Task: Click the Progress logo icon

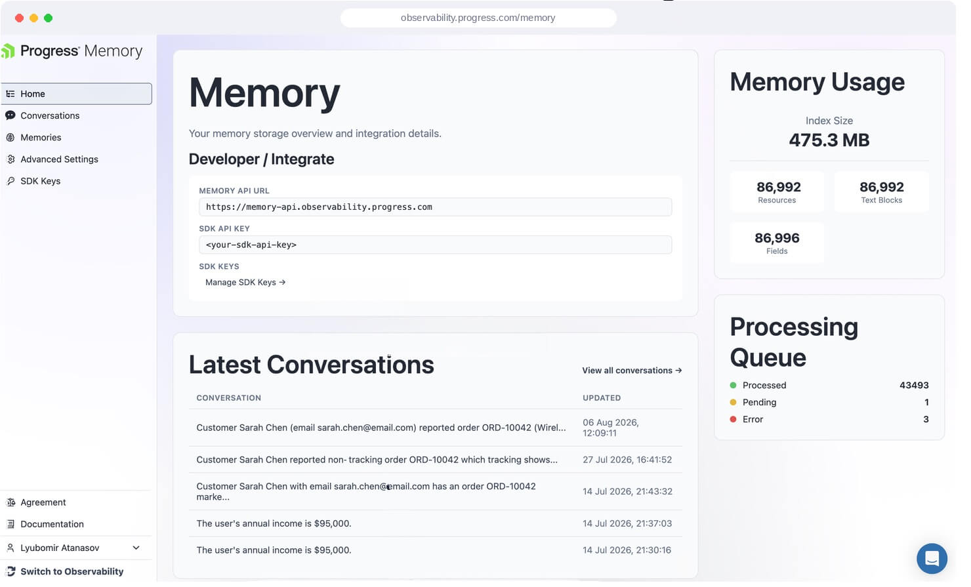Action: tap(8, 51)
